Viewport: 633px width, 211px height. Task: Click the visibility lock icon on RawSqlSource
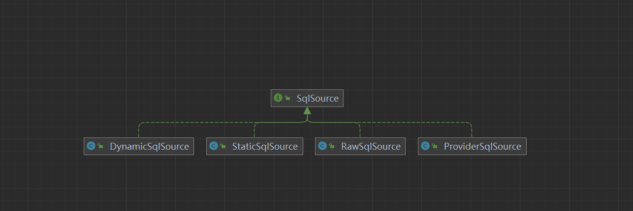(x=332, y=146)
